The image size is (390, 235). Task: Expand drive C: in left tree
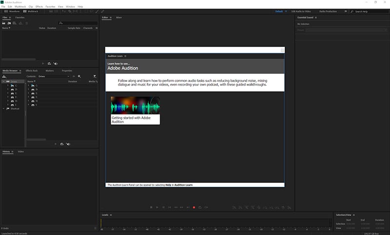coord(8,85)
